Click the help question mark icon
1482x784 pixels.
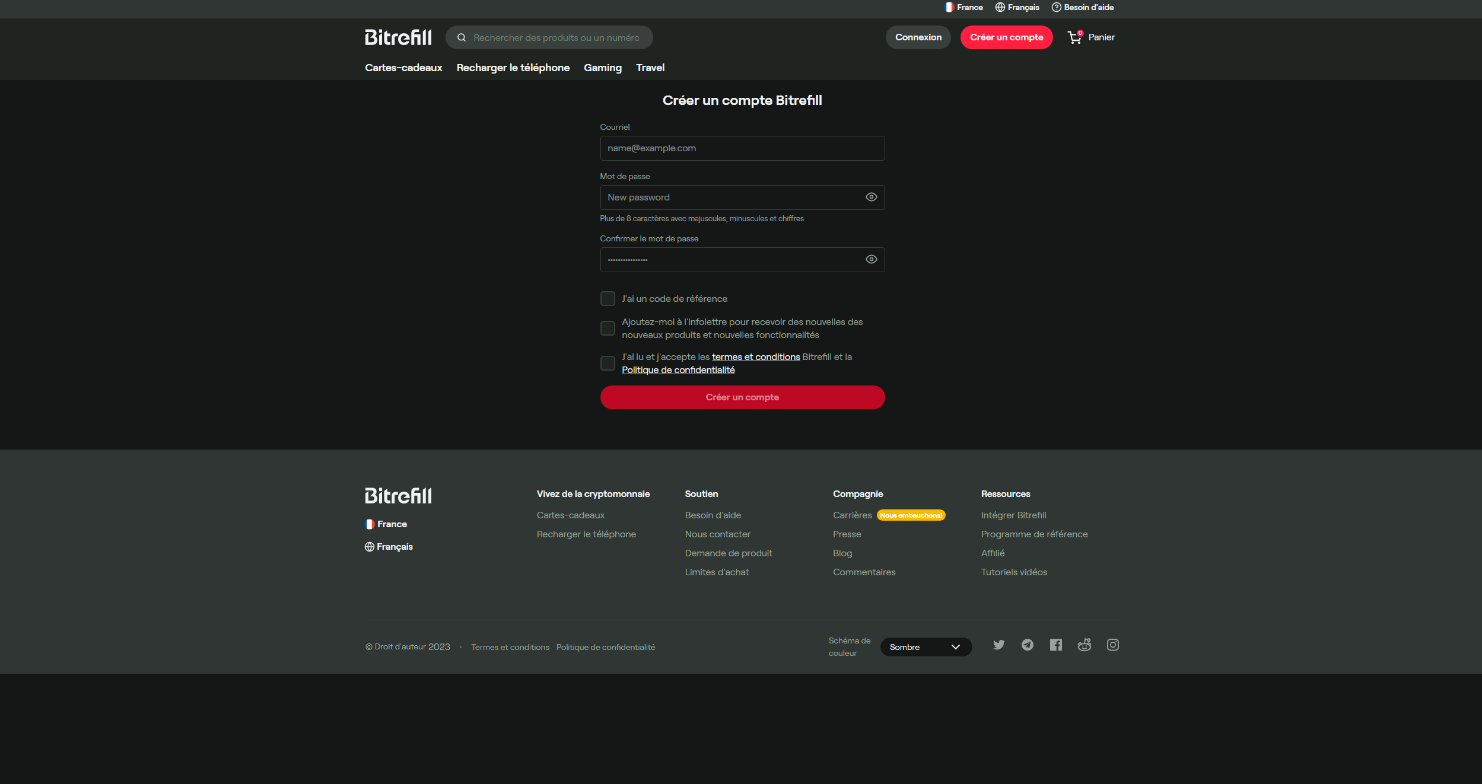tap(1057, 7)
